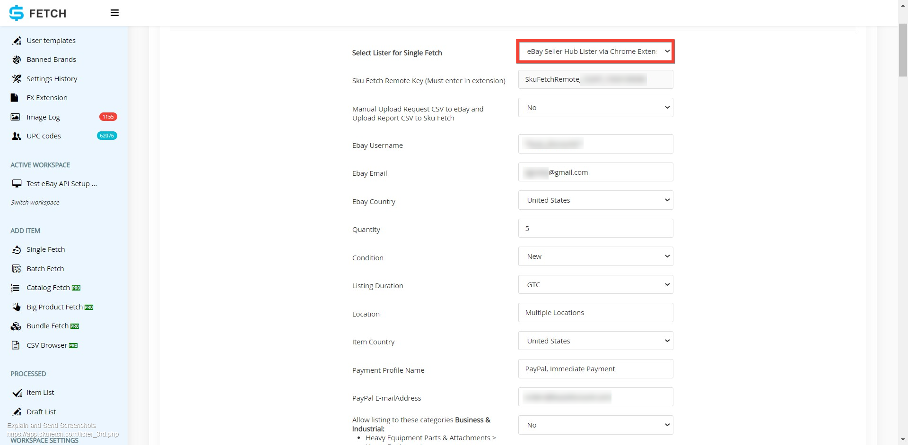Click the PRO badge beside Bundle Fetch
Viewport: 908px width, 445px height.
click(x=75, y=326)
